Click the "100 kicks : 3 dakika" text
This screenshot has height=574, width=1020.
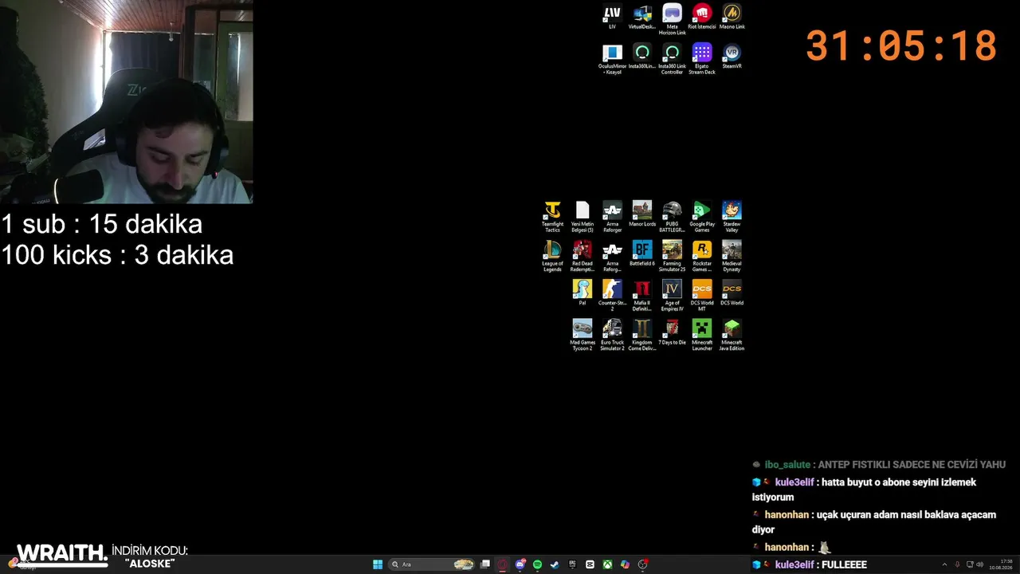click(117, 255)
